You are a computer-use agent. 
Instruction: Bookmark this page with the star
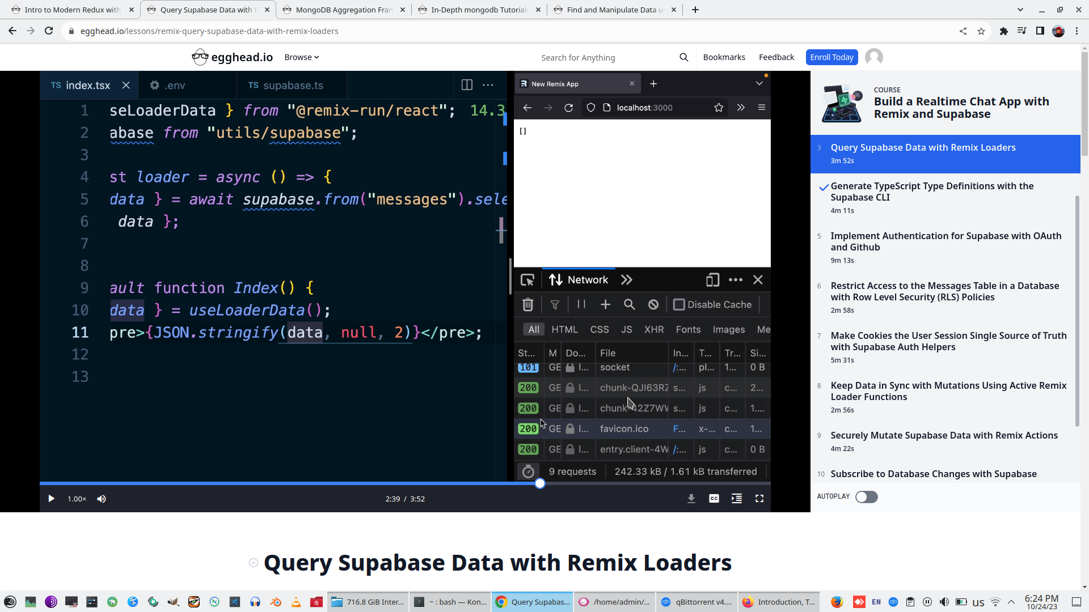tap(981, 31)
